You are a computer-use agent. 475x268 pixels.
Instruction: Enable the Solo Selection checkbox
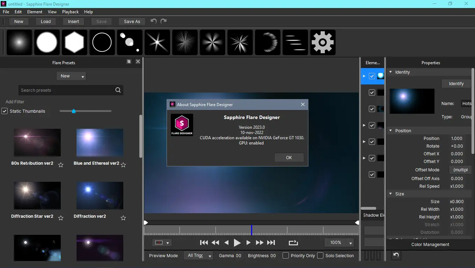point(320,255)
